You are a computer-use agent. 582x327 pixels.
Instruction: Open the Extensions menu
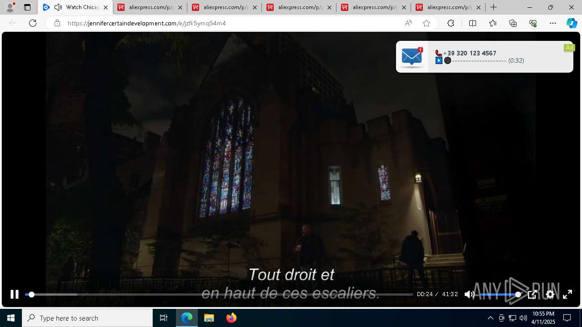451,23
